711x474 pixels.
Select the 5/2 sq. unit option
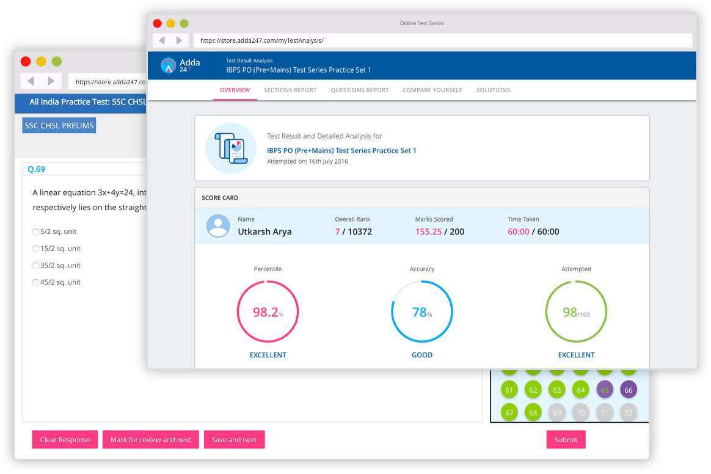35,232
